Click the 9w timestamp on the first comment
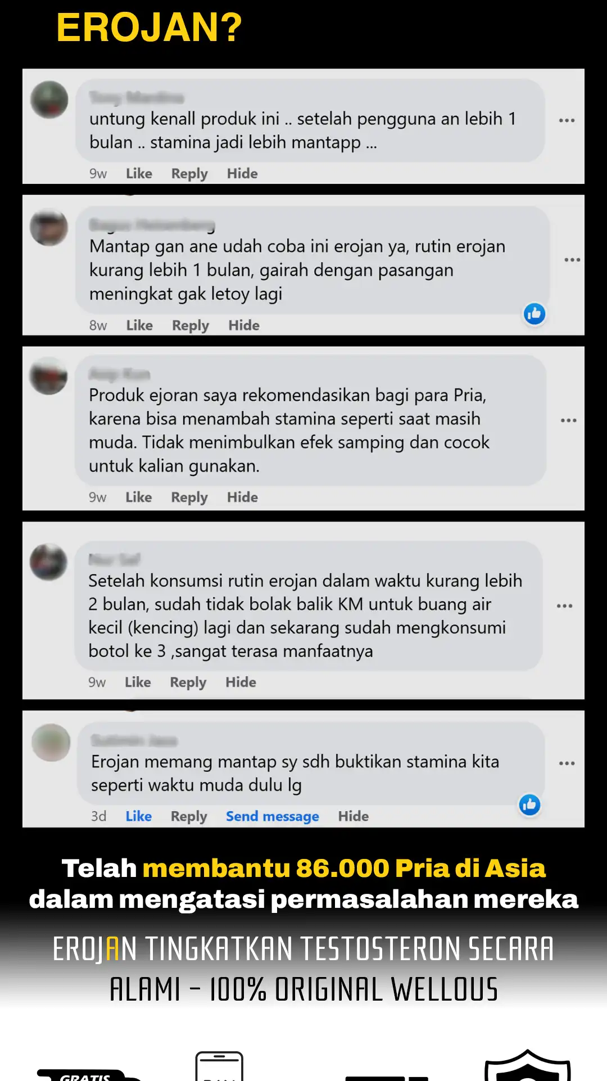This screenshot has width=607, height=1081. (98, 174)
